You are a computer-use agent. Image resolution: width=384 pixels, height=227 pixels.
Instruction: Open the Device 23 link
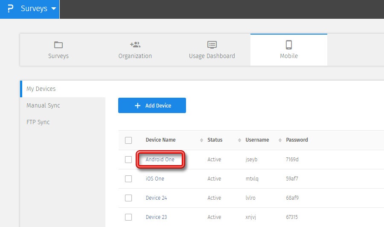(156, 217)
